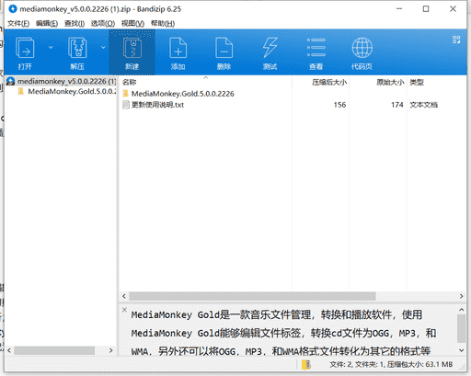Image resolution: width=471 pixels, height=376 pixels.
Task: Click the 文本文档 type cell
Action: pos(423,105)
